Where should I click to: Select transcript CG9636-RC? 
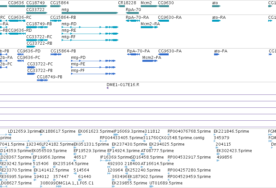[x=20, y=17]
